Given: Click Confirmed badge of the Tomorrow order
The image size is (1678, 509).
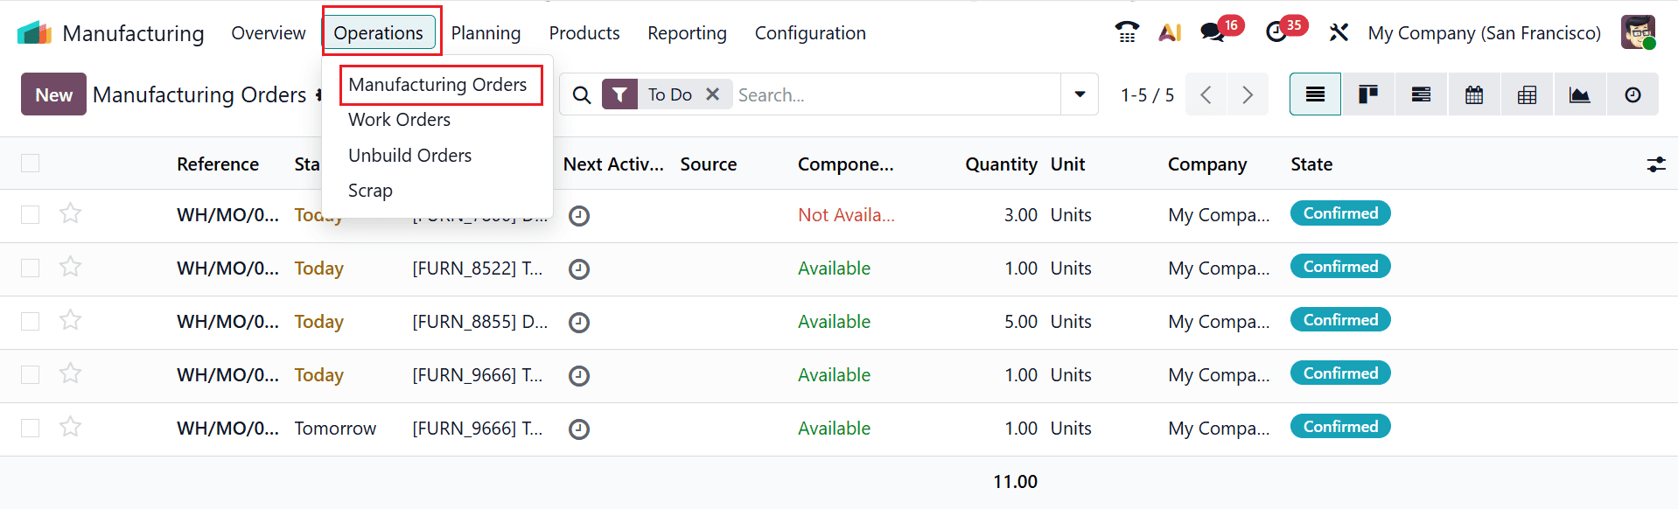Looking at the screenshot, I should coord(1340,427).
